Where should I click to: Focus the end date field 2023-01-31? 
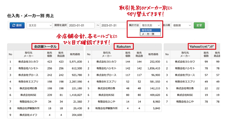(114, 26)
